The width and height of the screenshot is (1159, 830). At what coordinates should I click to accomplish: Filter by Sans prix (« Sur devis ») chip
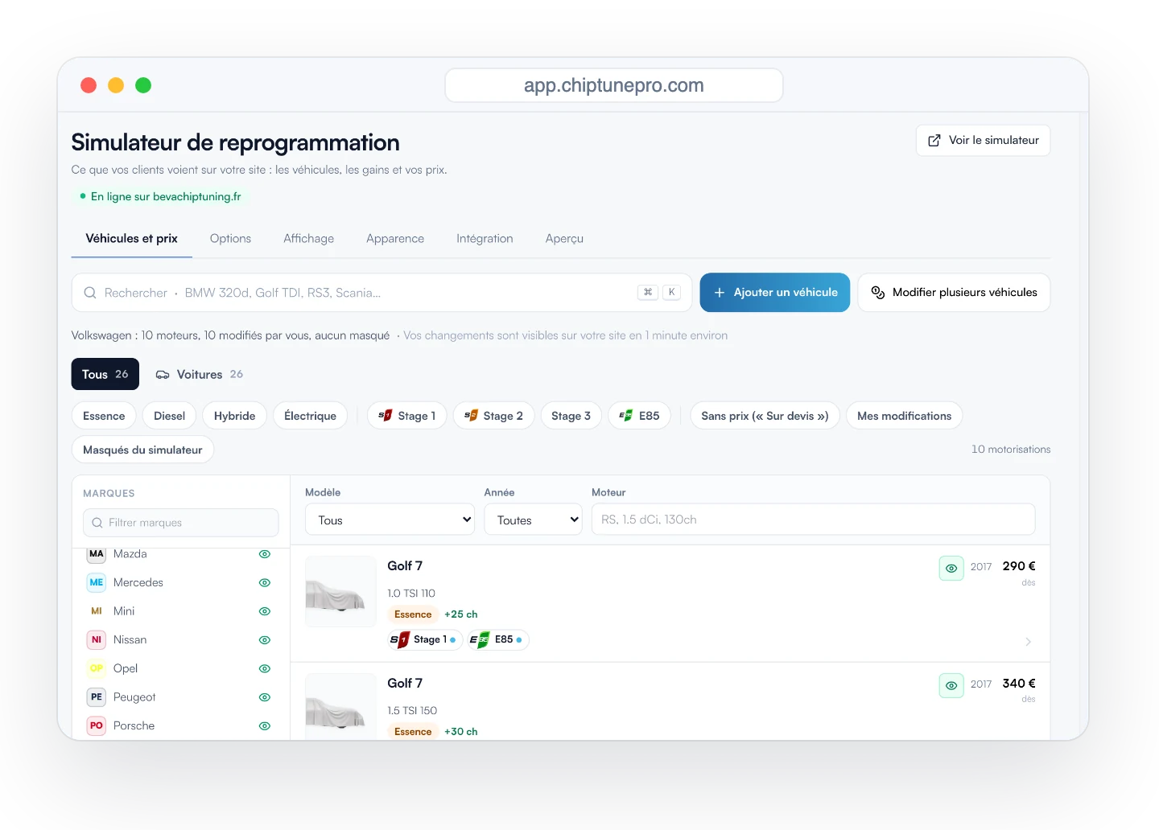coord(765,416)
